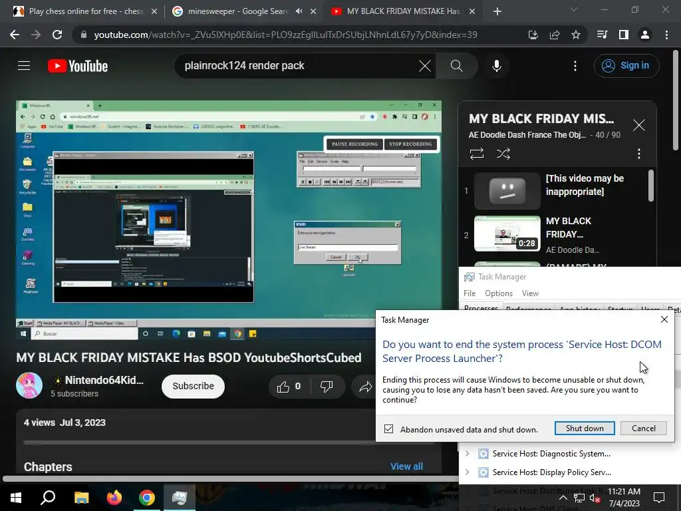This screenshot has height=511, width=681.
Task: Install app icon in address bar
Action: [533, 35]
